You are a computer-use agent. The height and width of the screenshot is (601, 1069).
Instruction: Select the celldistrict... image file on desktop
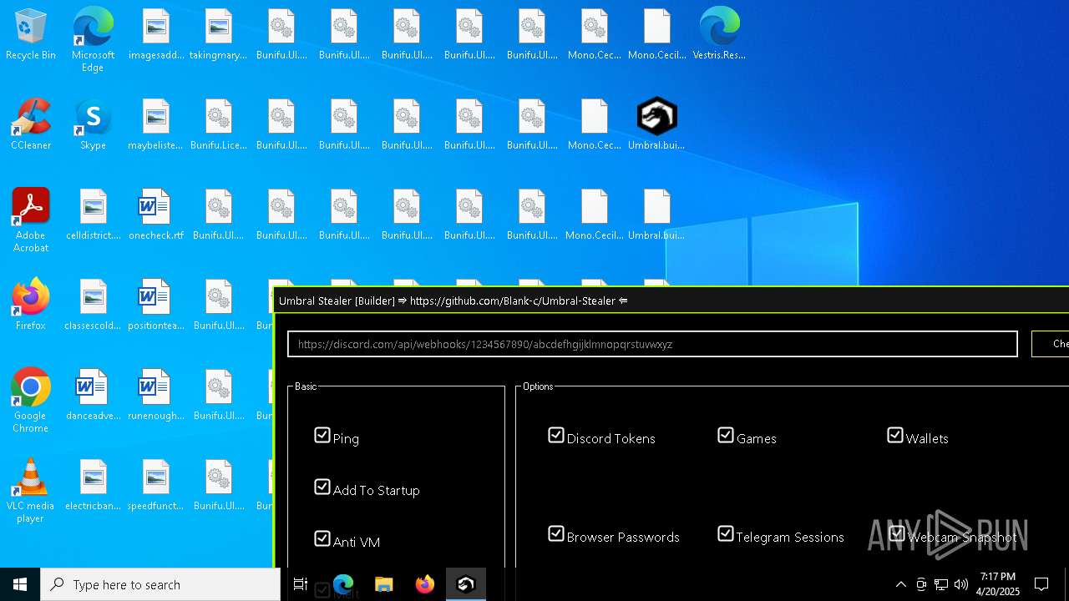(93, 215)
